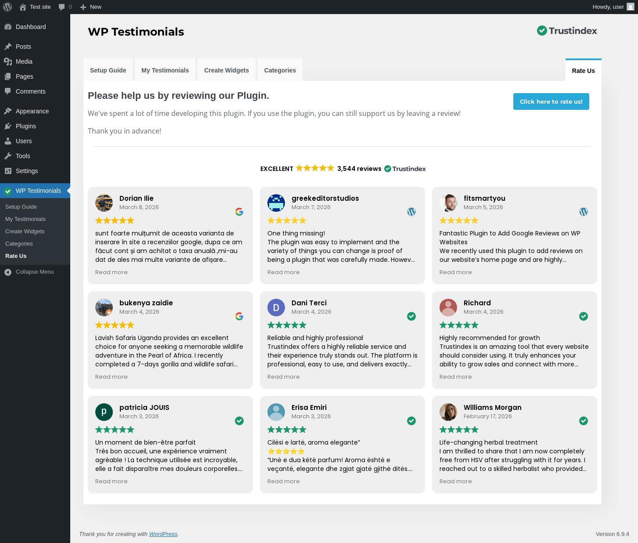The height and width of the screenshot is (543, 638).
Task: Open Setup Guide in the sidebar submenu
Action: point(21,207)
